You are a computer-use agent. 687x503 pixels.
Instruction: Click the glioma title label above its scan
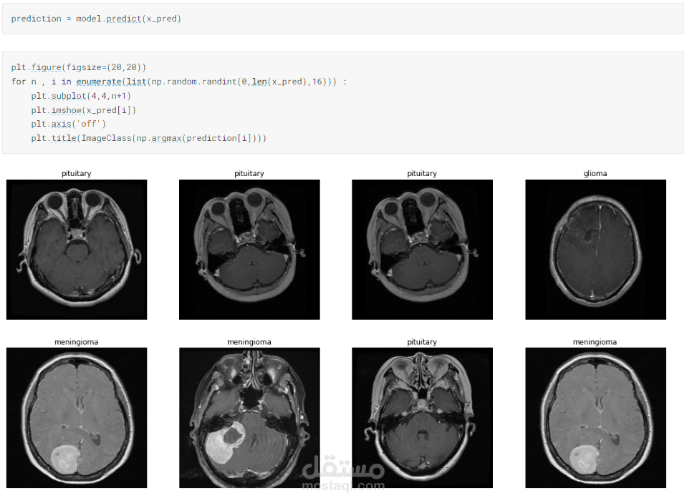point(595,173)
